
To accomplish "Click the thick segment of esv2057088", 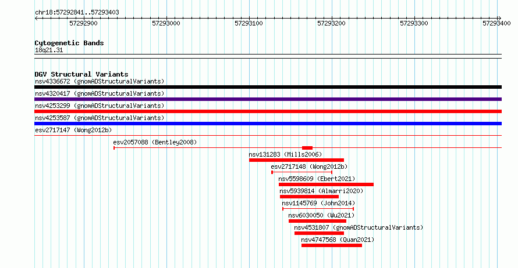I will [307, 148].
